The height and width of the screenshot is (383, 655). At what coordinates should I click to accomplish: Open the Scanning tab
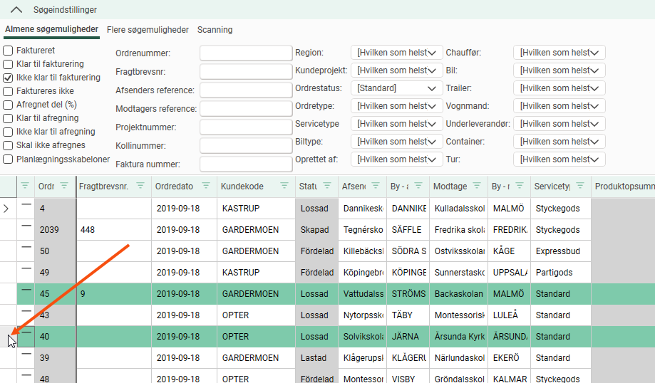tap(215, 30)
